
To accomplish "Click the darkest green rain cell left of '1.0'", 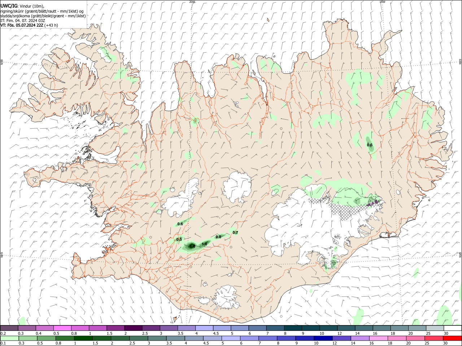I will [x=192, y=246].
